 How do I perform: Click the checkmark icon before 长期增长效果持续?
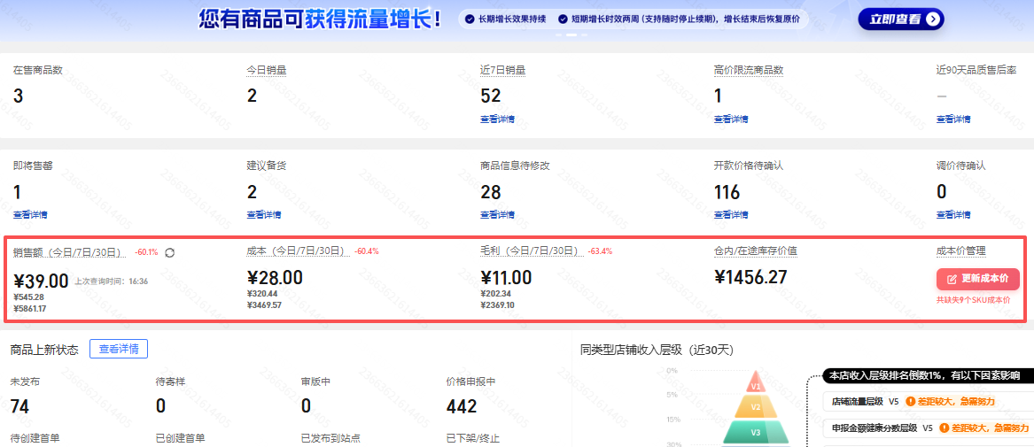point(470,19)
